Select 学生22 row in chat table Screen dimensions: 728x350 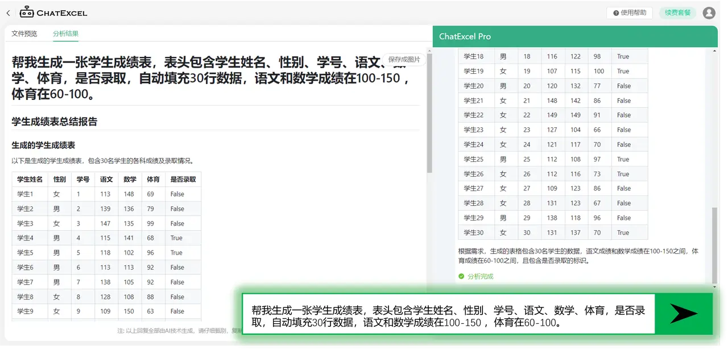pyautogui.click(x=553, y=115)
